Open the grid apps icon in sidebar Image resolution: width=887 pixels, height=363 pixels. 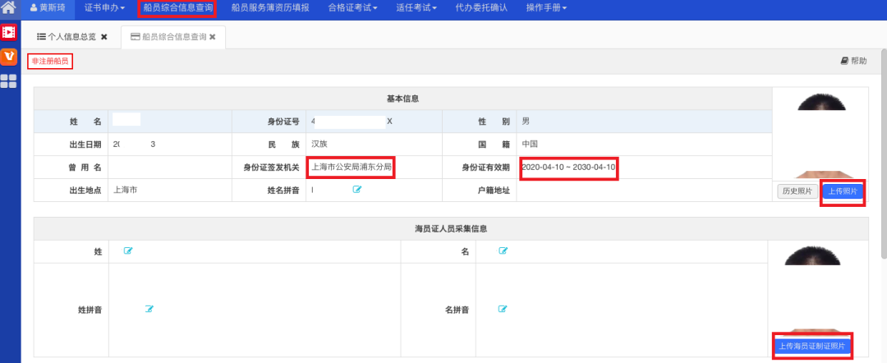pyautogui.click(x=9, y=80)
